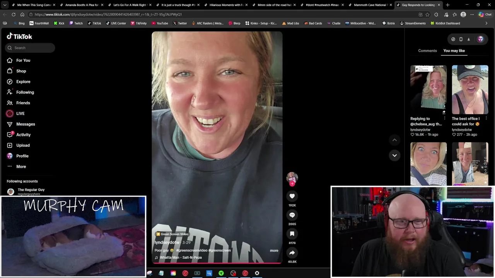Like the video using the heart icon
Screen dimensions: 495x278
click(x=292, y=196)
